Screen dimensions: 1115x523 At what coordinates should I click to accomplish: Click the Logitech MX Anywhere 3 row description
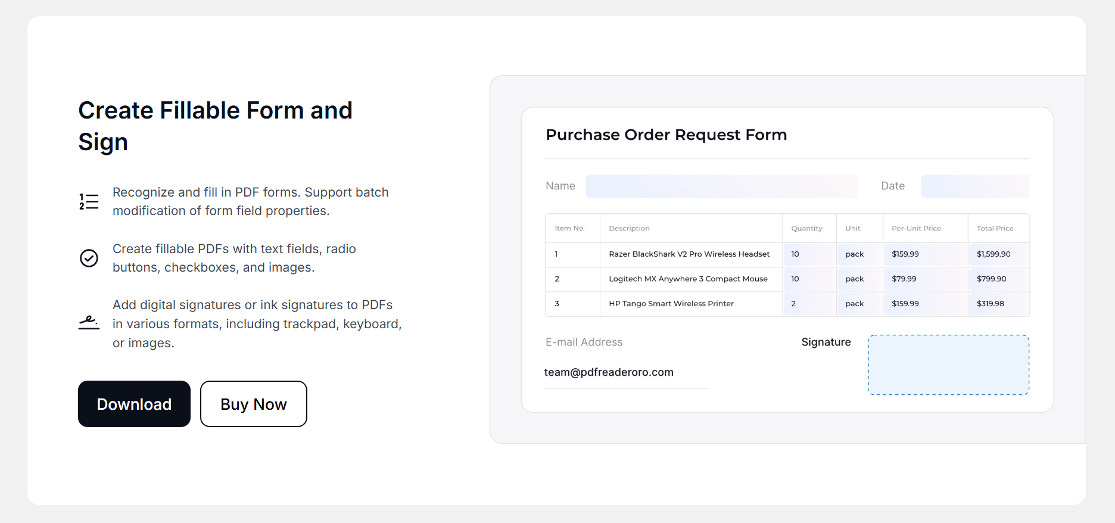[x=689, y=279]
